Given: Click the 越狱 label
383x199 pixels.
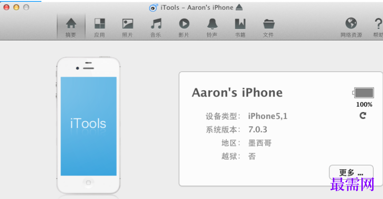Looking at the screenshot, I should pos(231,156).
